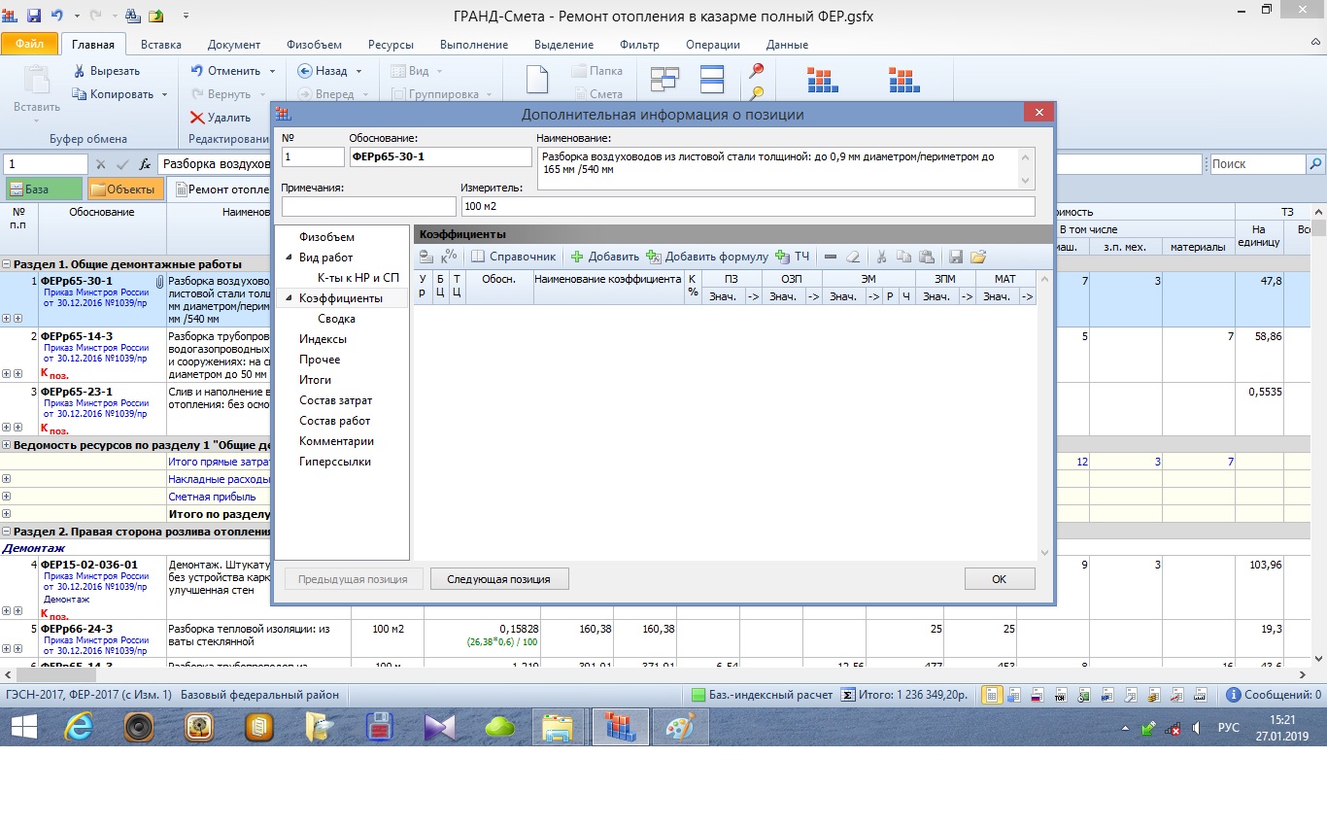
Task: Click Добавить to add a coefficient
Action: pos(604,257)
